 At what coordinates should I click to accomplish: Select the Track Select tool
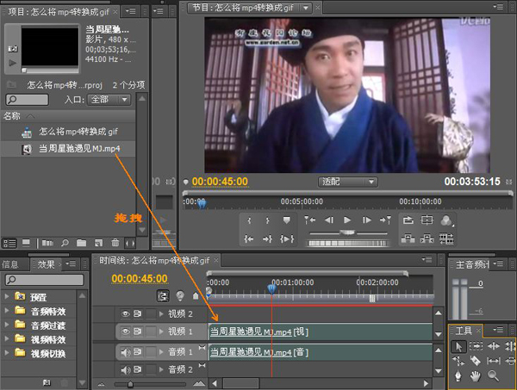(x=476, y=346)
